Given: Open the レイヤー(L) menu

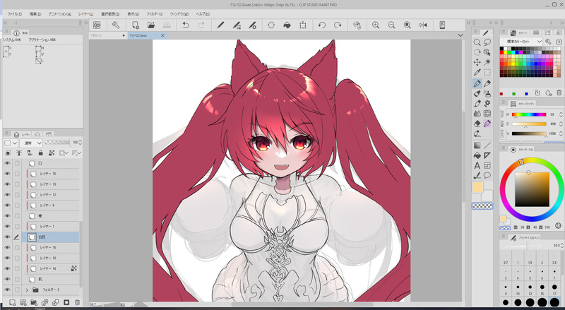Looking at the screenshot, I should 85,14.
